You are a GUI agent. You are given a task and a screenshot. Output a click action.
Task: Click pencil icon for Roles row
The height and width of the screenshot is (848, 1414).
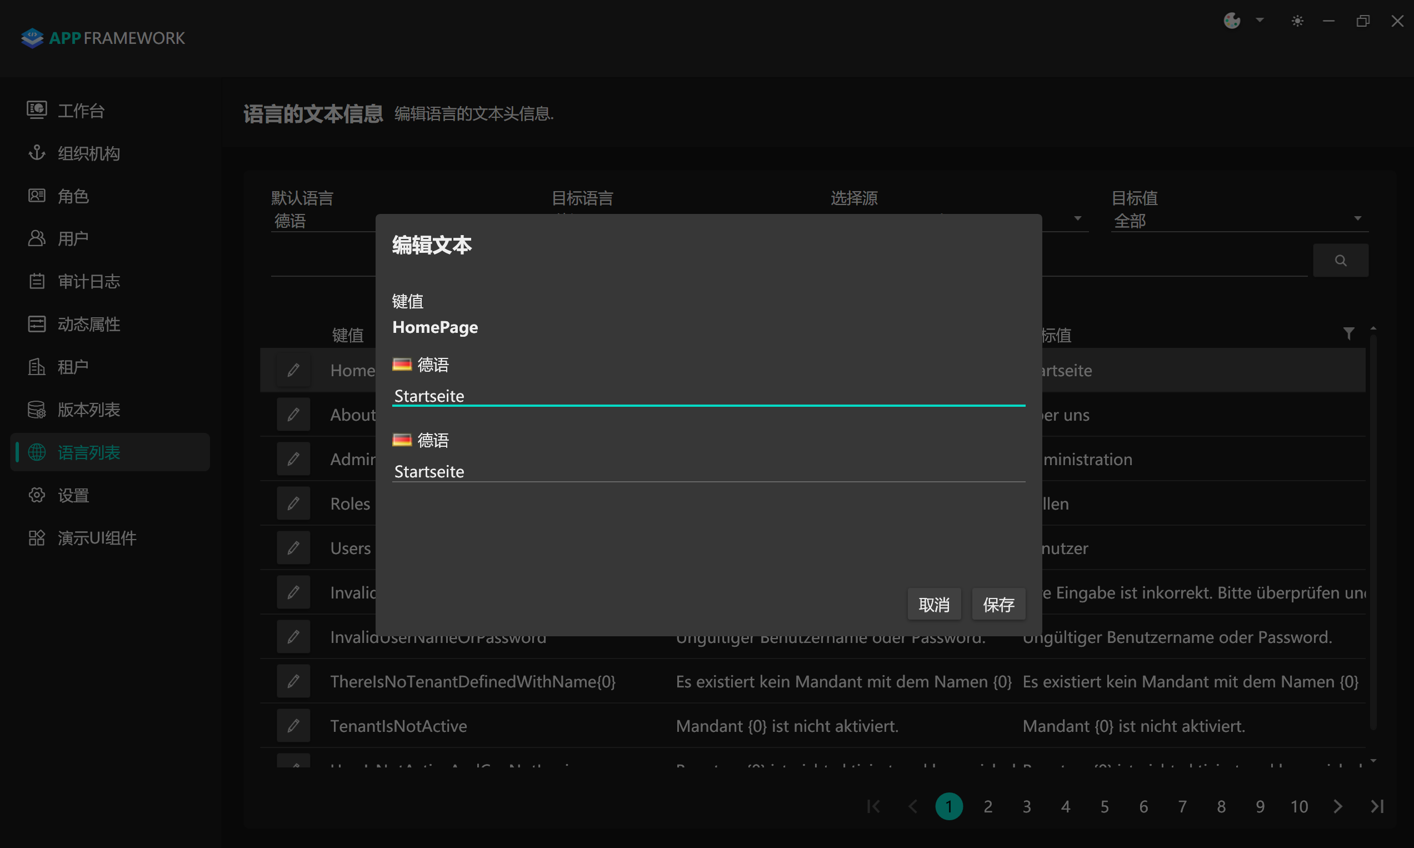[293, 503]
